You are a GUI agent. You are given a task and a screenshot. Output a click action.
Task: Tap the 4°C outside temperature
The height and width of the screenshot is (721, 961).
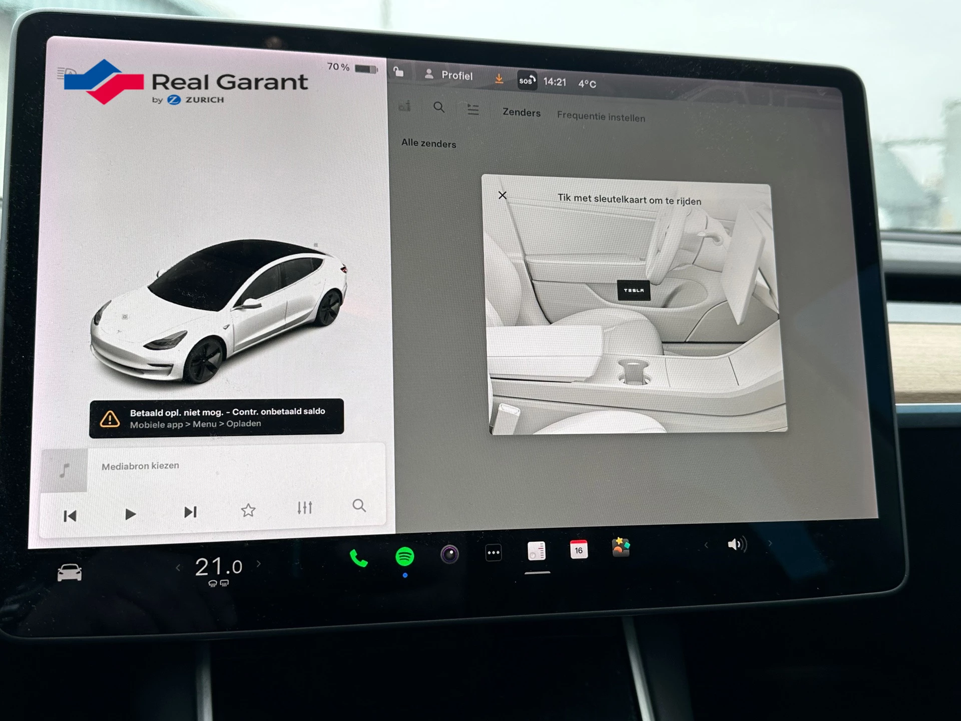coord(587,84)
